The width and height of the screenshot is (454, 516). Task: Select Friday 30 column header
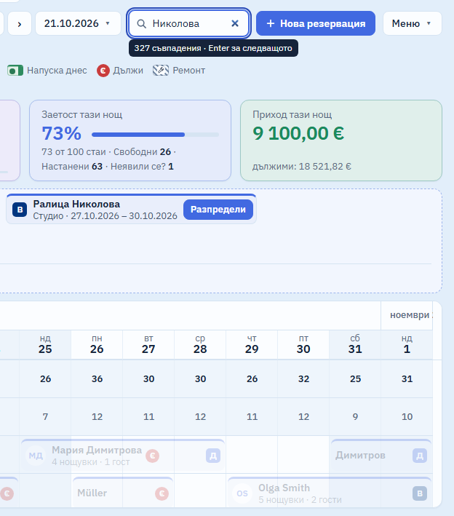303,344
